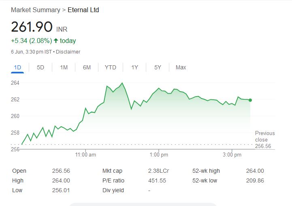
Task: Click the 6 Jun, 3:30 pm IST timestamp
Action: [x=31, y=51]
